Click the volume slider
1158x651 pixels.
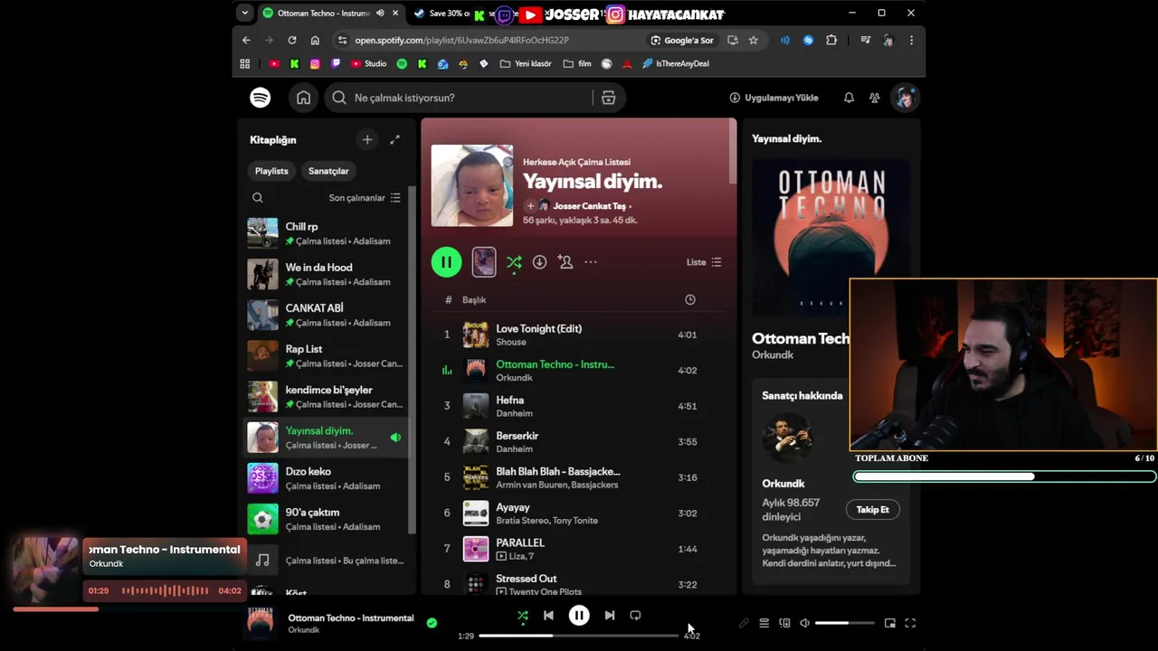[x=844, y=623]
